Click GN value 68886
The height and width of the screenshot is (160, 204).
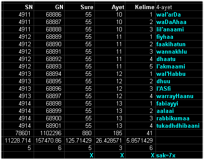pyautogui.click(x=54, y=14)
